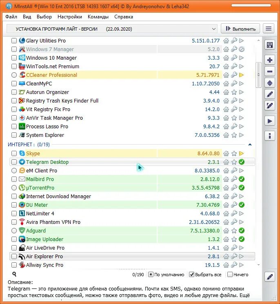Click the run arrow for CCleaner Professional
Viewport: 280px width, 304px height.
[241, 75]
